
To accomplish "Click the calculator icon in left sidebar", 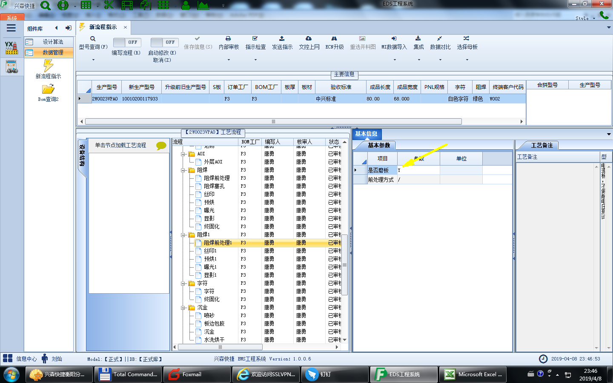I will tap(11, 67).
